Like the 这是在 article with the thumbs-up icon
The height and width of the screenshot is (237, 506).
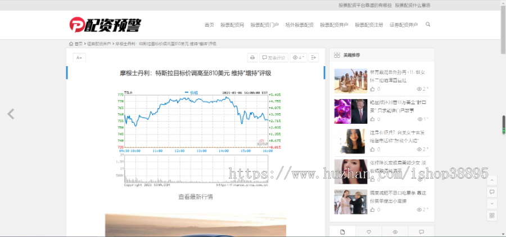(x=372, y=149)
